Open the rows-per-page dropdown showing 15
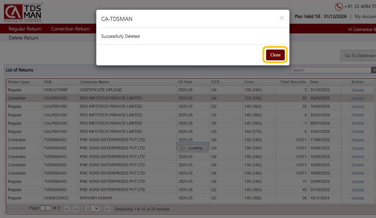This screenshot has width=376, height=218. point(92,208)
